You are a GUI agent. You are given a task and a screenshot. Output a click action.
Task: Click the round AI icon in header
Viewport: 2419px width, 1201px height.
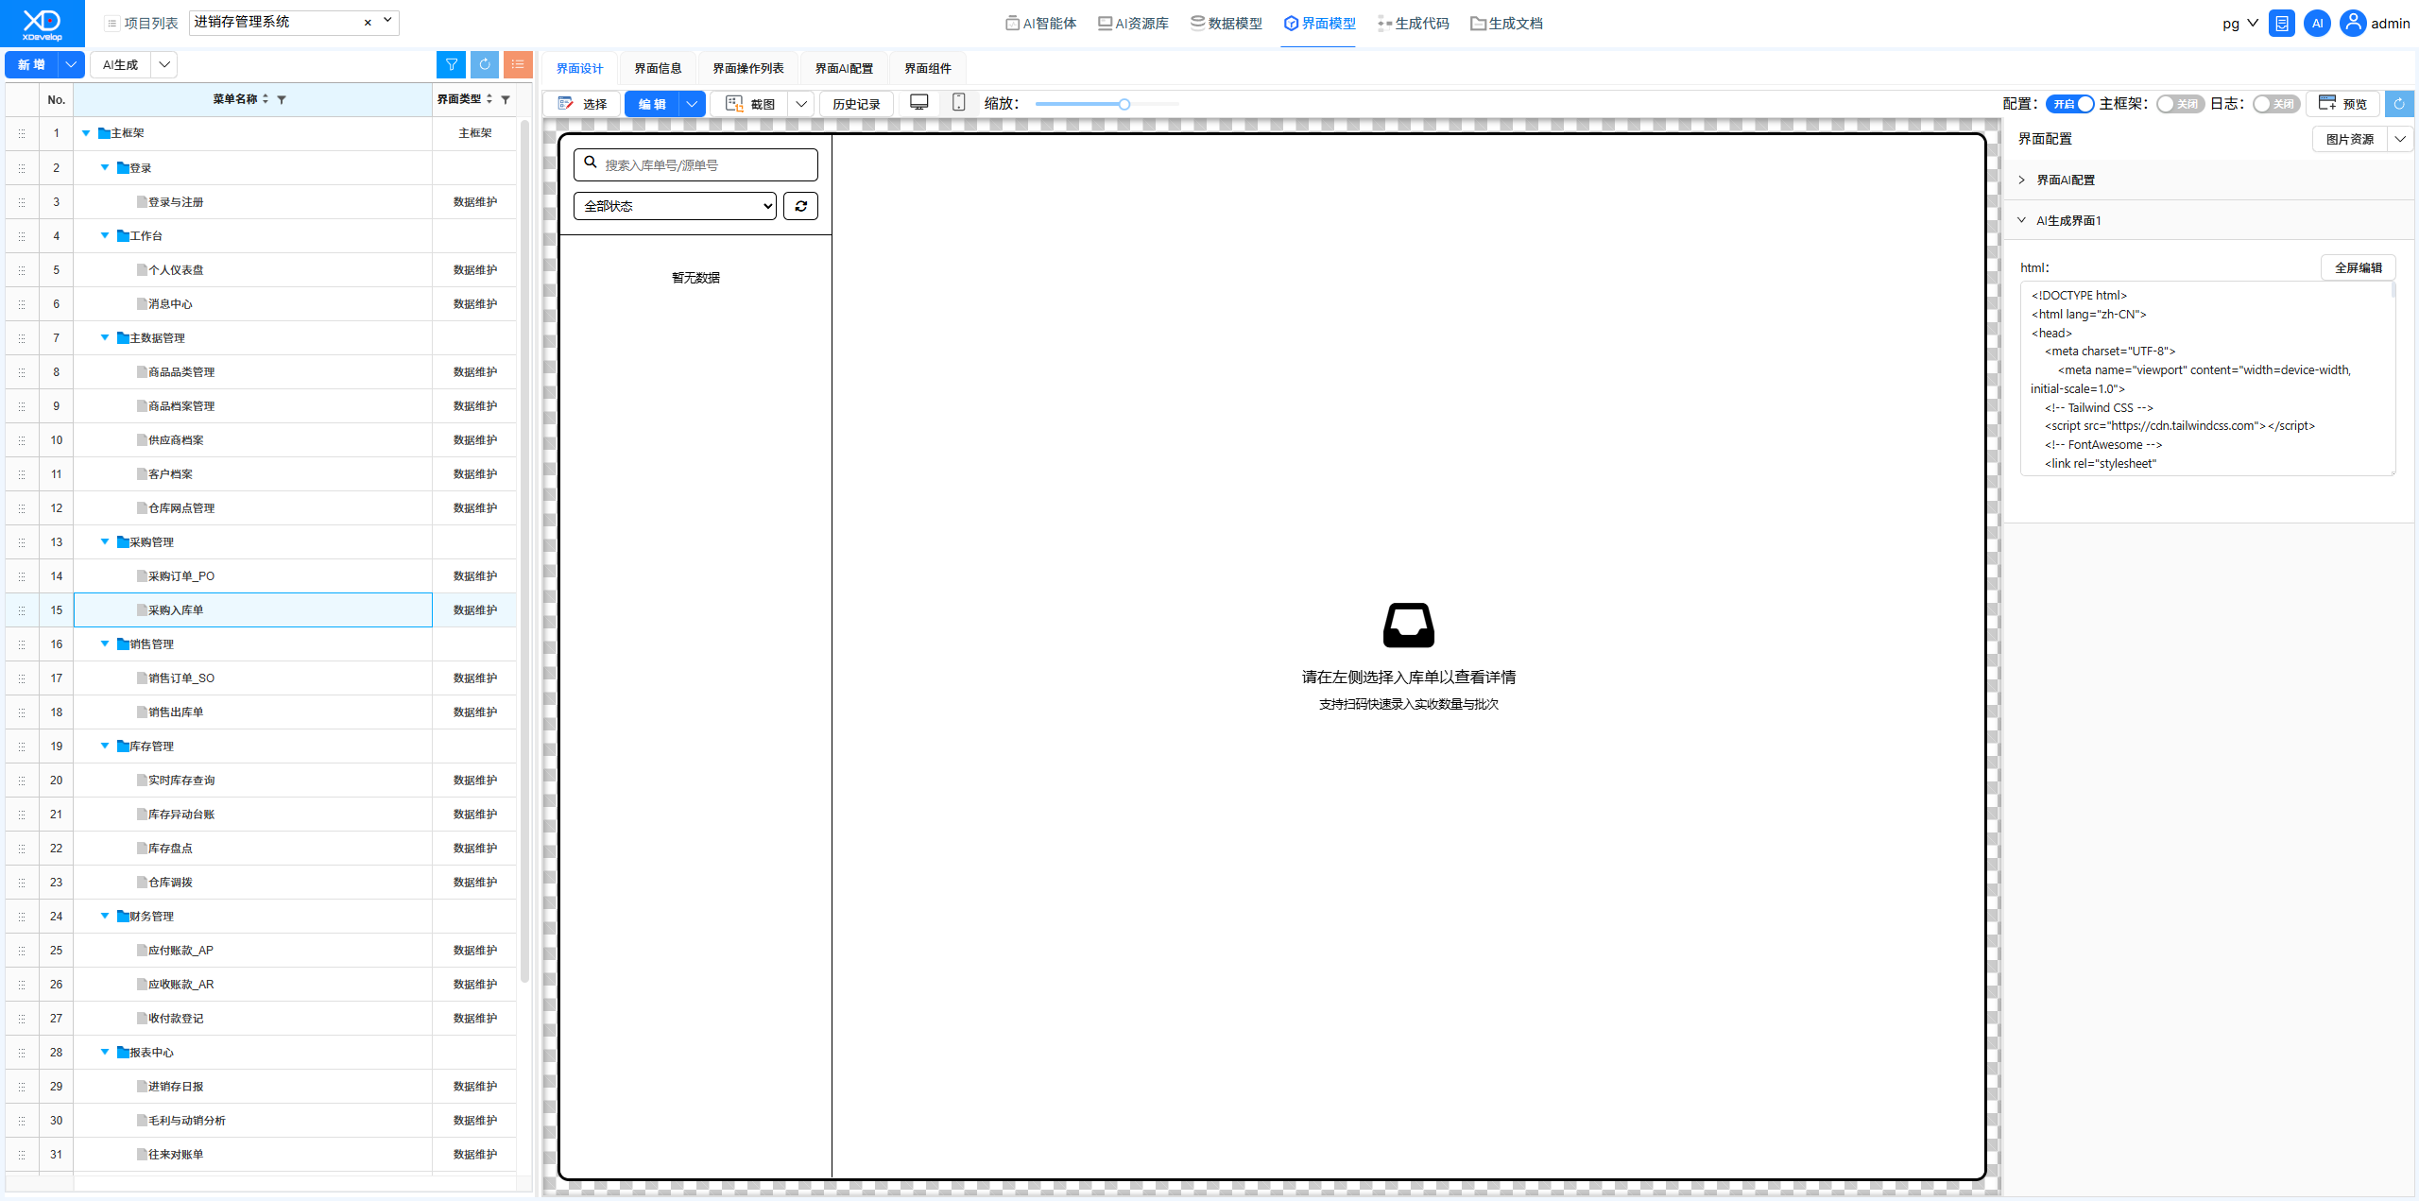point(2317,24)
